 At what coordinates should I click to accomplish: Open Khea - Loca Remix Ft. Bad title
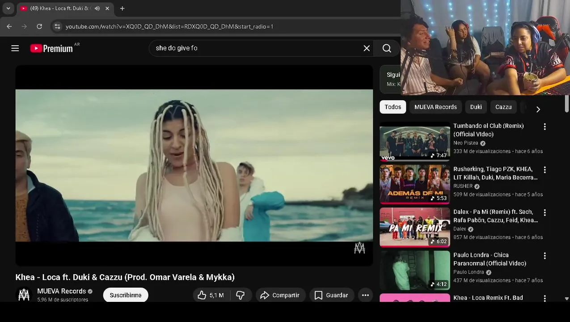tap(488, 298)
